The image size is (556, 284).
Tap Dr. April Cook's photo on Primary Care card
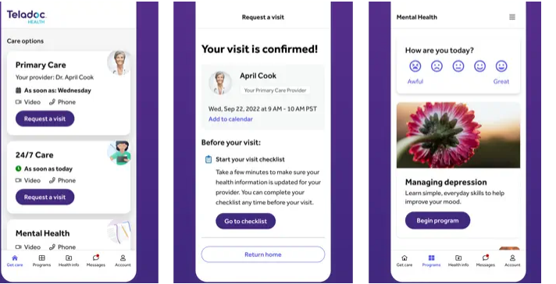[119, 63]
